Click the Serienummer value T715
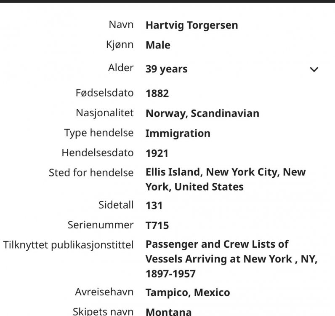335x316 pixels. pyautogui.click(x=157, y=226)
